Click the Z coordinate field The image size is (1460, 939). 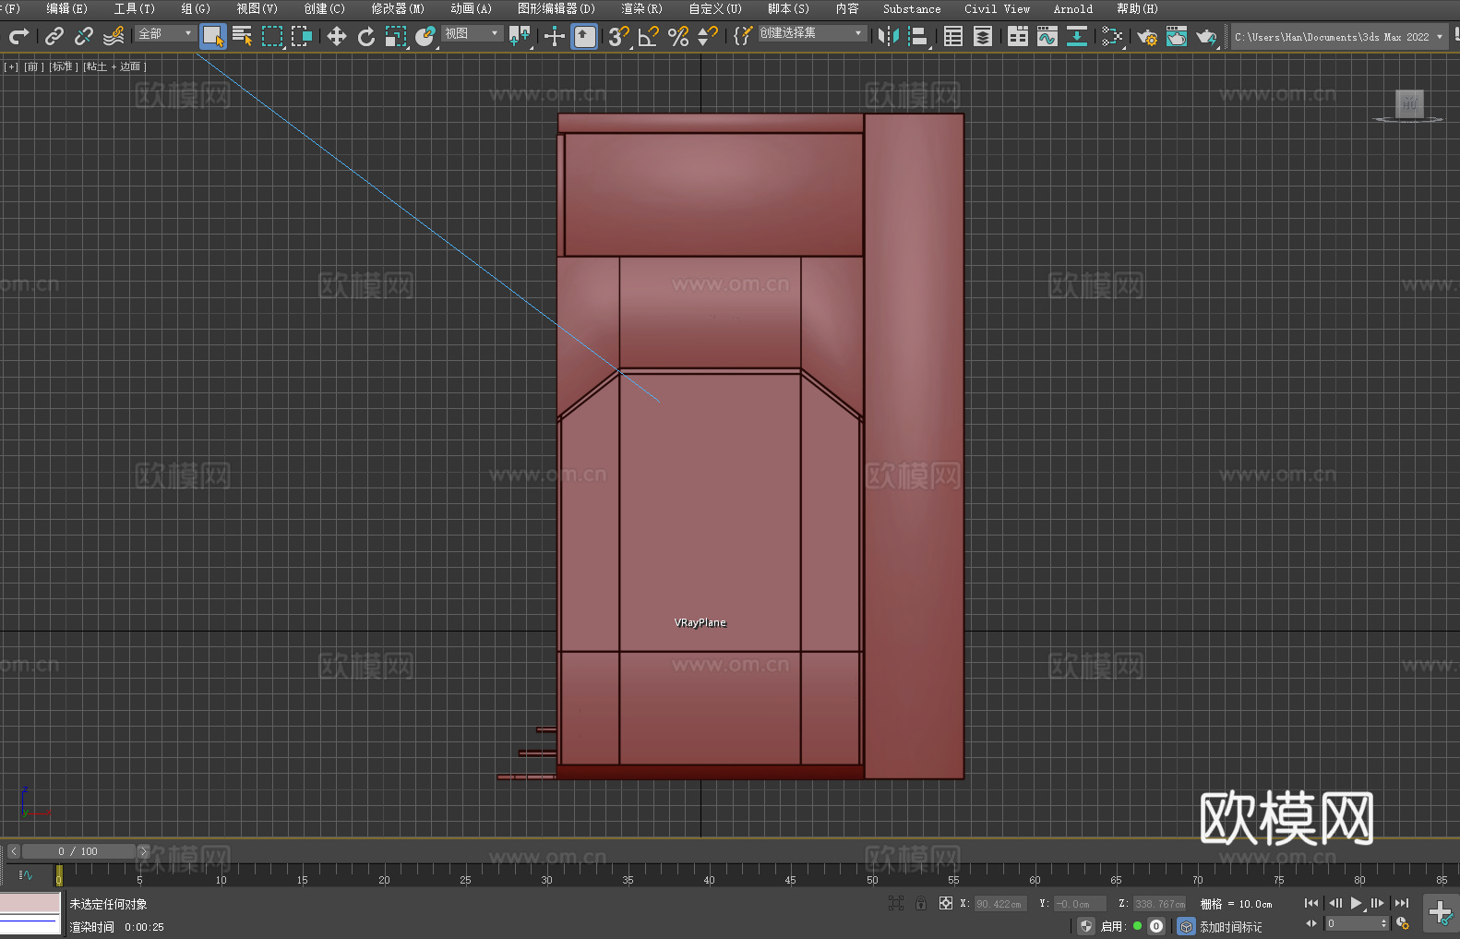[1159, 904]
